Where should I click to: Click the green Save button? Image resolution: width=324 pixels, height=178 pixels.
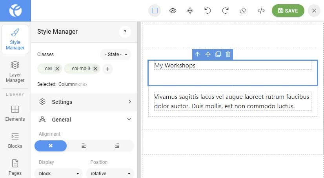[288, 11]
